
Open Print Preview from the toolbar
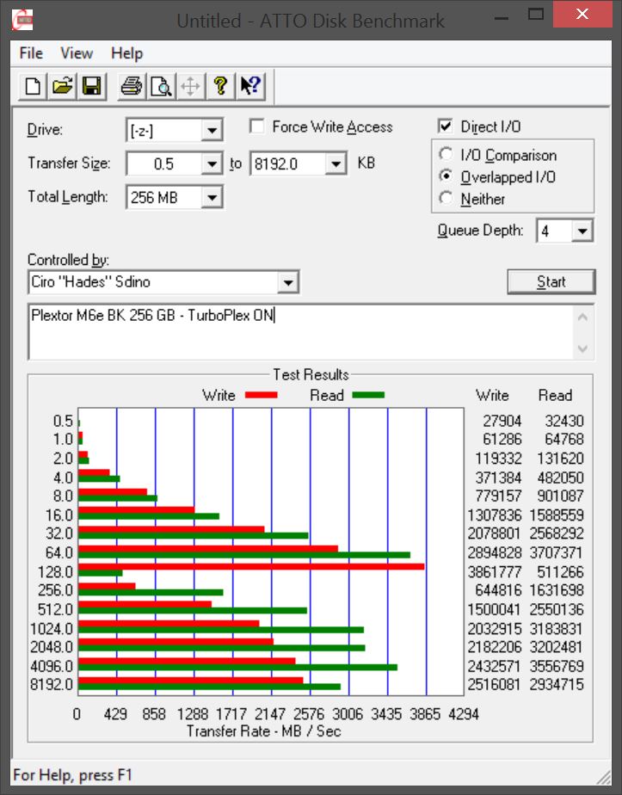point(161,85)
